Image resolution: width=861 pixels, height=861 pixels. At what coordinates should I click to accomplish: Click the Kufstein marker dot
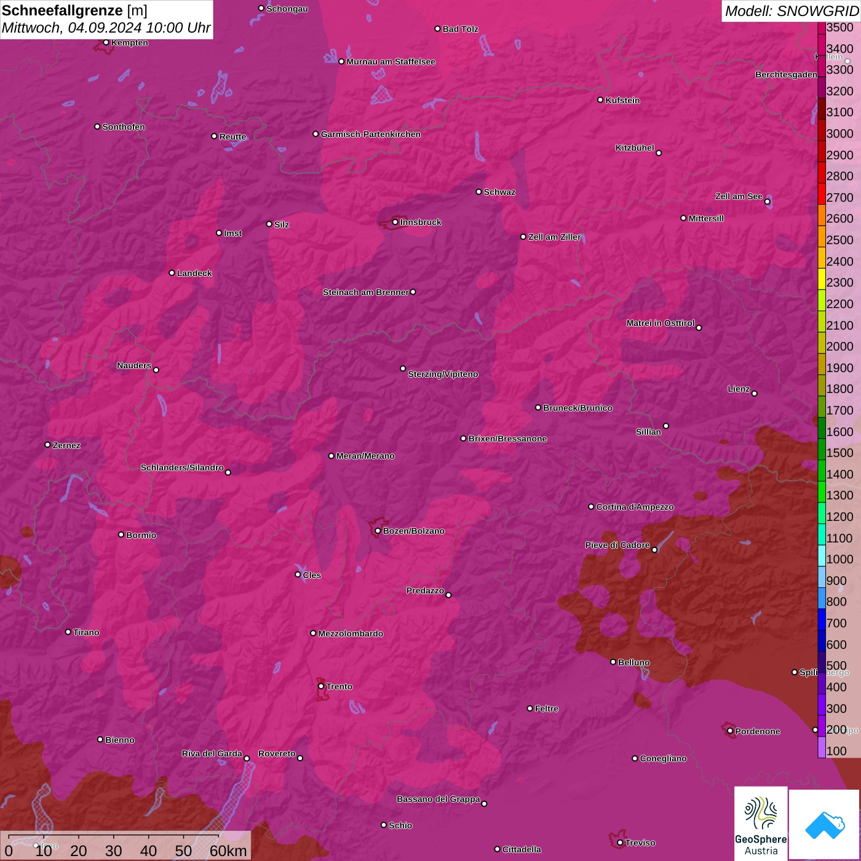(x=600, y=100)
